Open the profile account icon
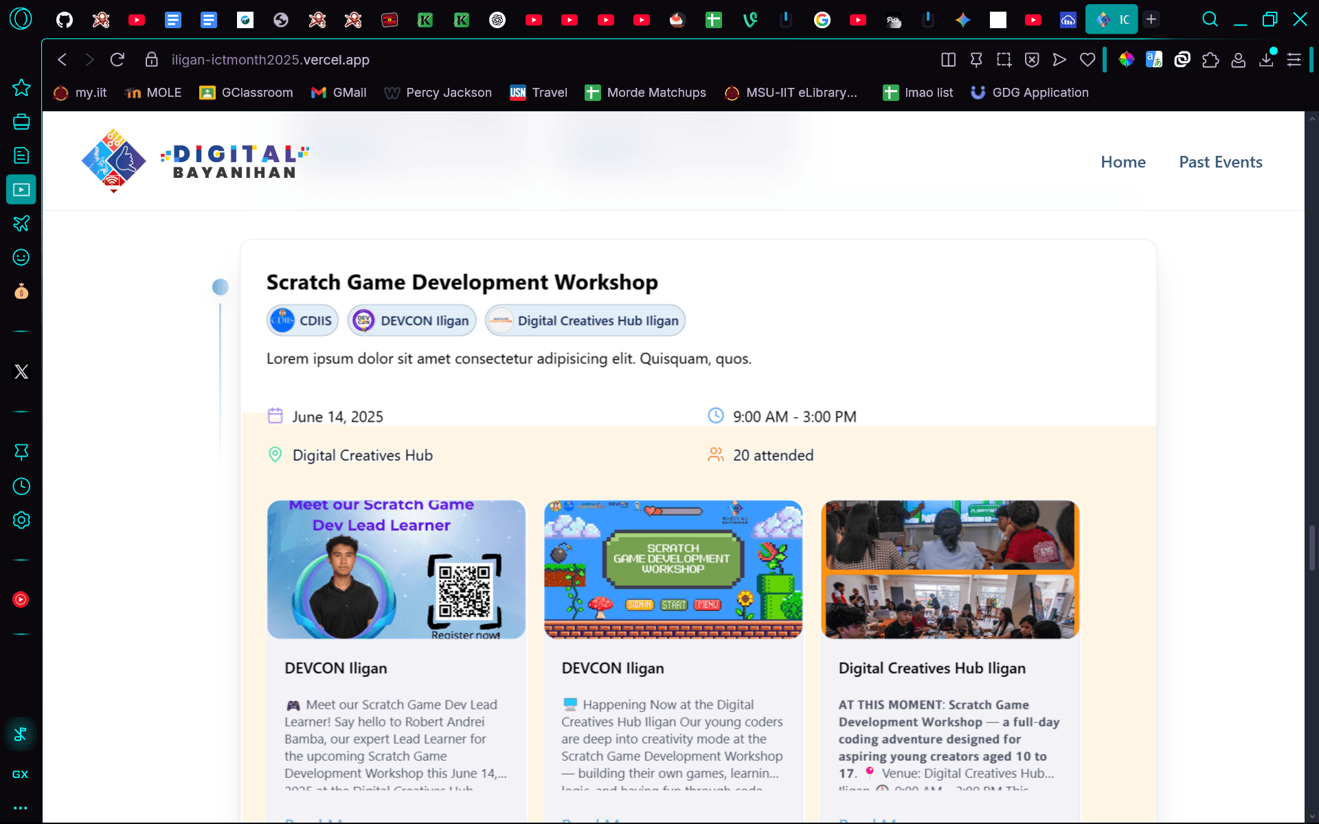The image size is (1319, 824). [1238, 60]
